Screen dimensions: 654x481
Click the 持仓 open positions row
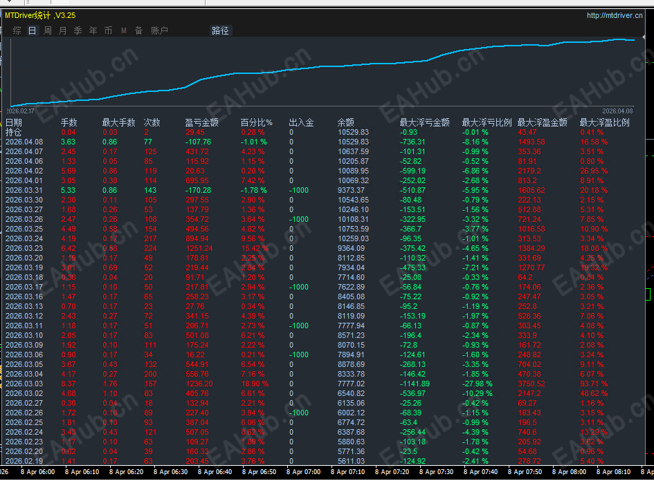14,132
